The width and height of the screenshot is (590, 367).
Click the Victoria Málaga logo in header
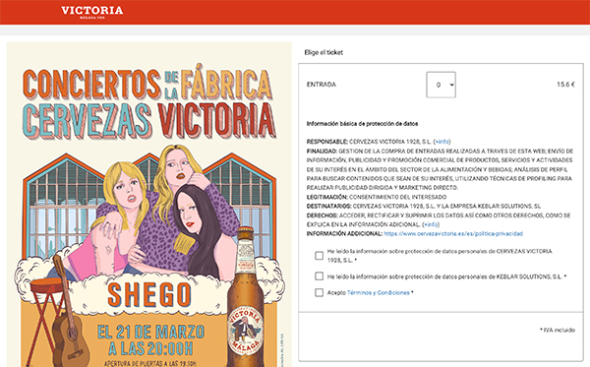(92, 12)
